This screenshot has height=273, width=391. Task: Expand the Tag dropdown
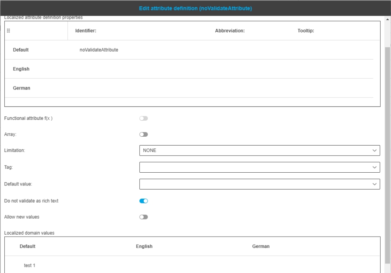[x=259, y=167]
